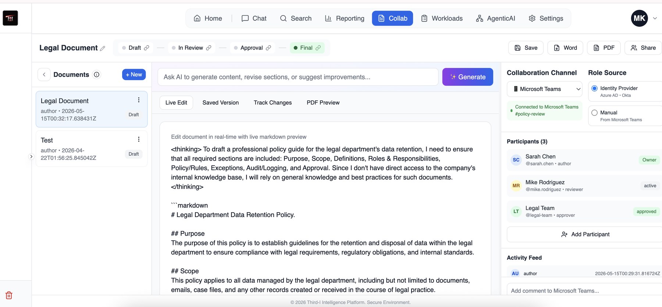Click the Legal Team LT avatar
Image resolution: width=662 pixels, height=307 pixels.
[516, 211]
